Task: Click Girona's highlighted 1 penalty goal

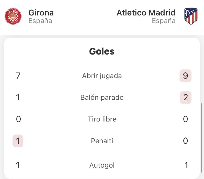Action: [x=18, y=141]
